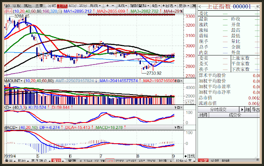The image size is (264, 166).
Task: Maximize the KD indicator panel
Action: pyautogui.click(x=178, y=108)
